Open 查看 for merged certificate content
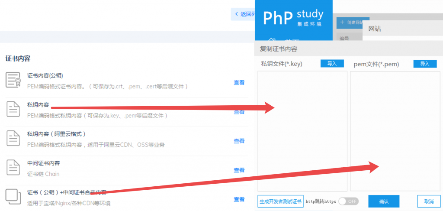The image size is (443, 211). 239,199
